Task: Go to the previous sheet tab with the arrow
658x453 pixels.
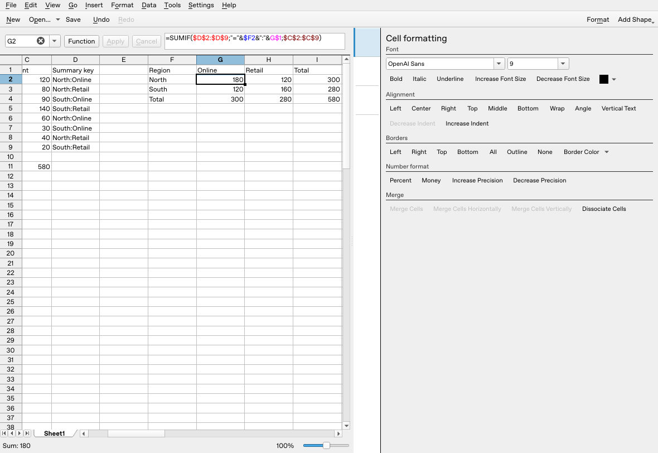Action: click(x=12, y=433)
